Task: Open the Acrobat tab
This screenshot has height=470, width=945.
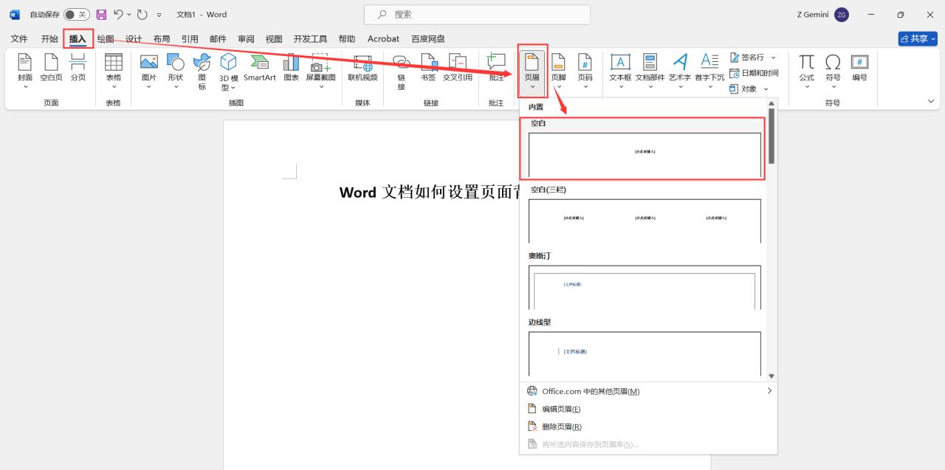Action: coord(383,38)
